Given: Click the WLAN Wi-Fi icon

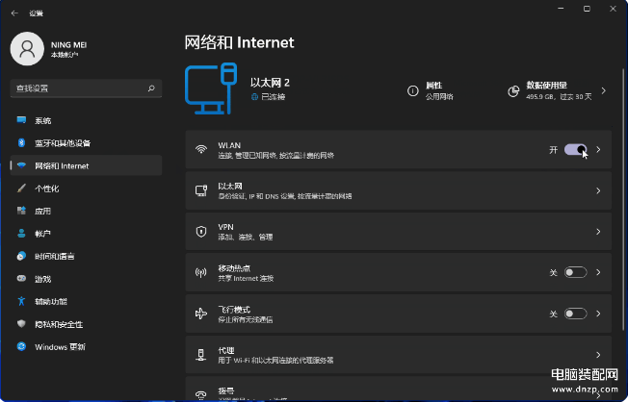Looking at the screenshot, I should (x=201, y=150).
